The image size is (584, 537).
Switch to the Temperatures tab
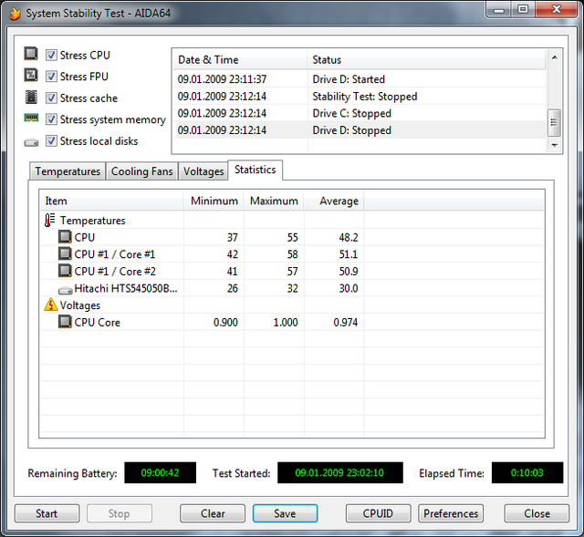click(x=68, y=171)
